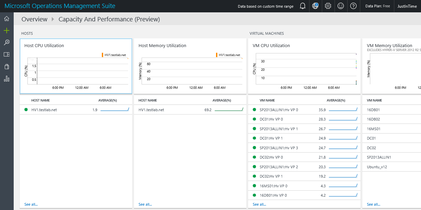Click Overview in the breadcrumb
This screenshot has width=421, height=210.
[x=34, y=19]
